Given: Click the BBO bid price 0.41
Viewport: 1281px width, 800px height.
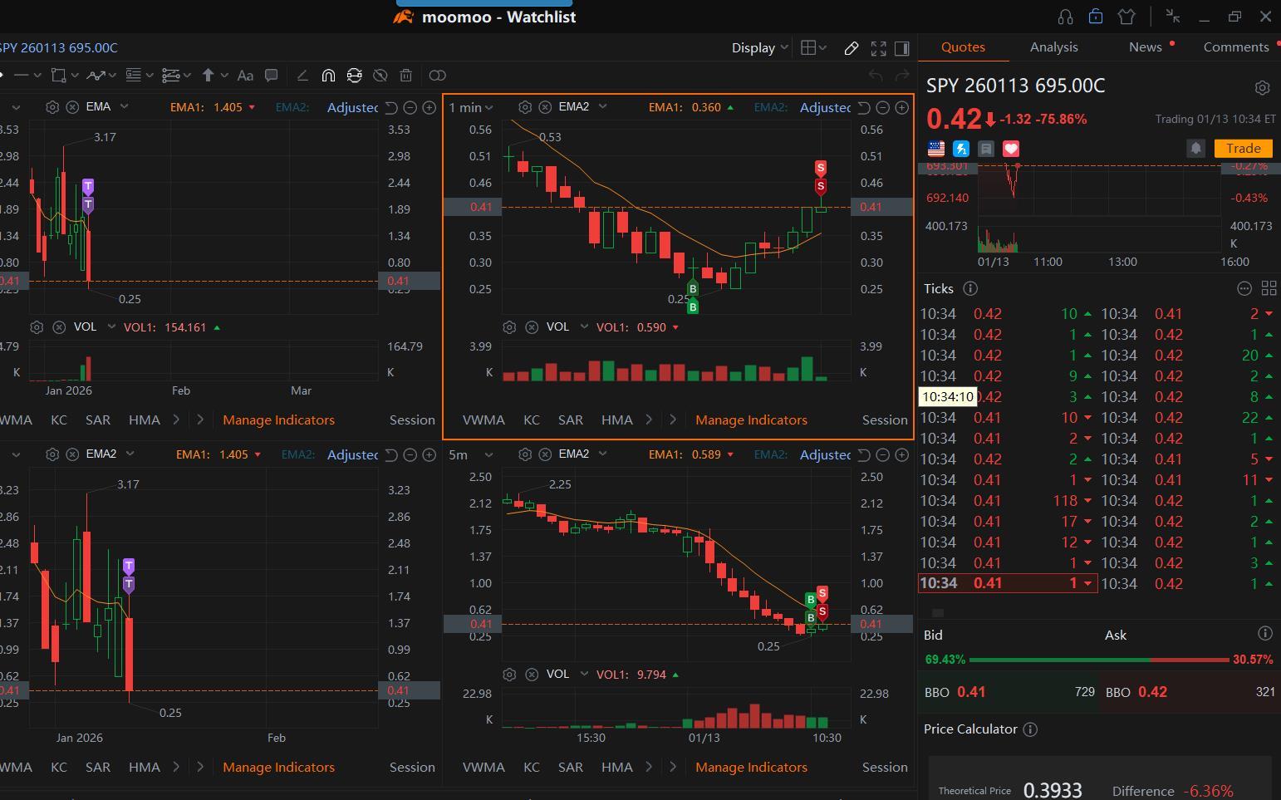Looking at the screenshot, I should (971, 692).
